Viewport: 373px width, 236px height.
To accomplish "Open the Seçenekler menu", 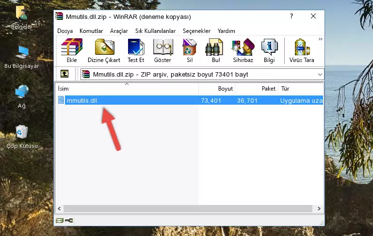I will 196,31.
